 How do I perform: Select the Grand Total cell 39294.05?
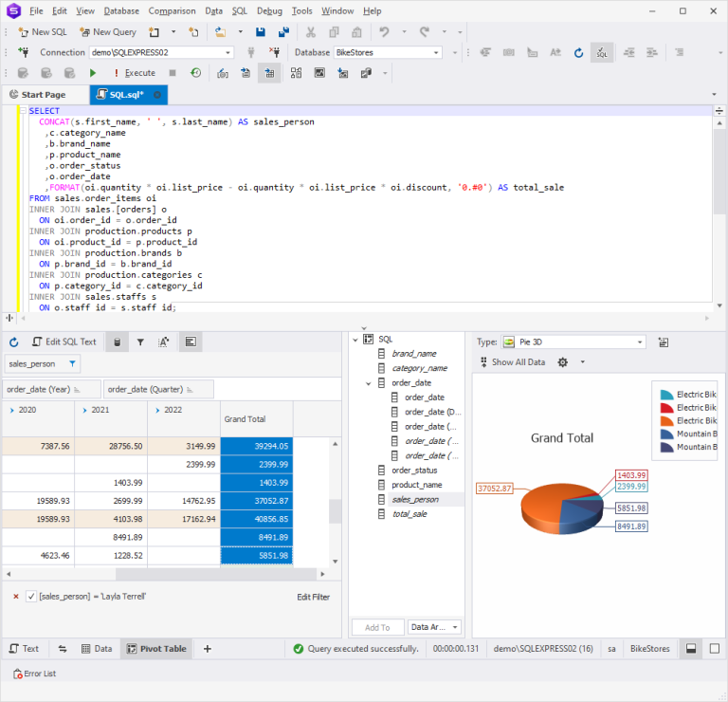click(x=257, y=446)
